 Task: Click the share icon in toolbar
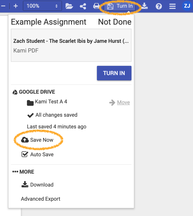click(83, 6)
